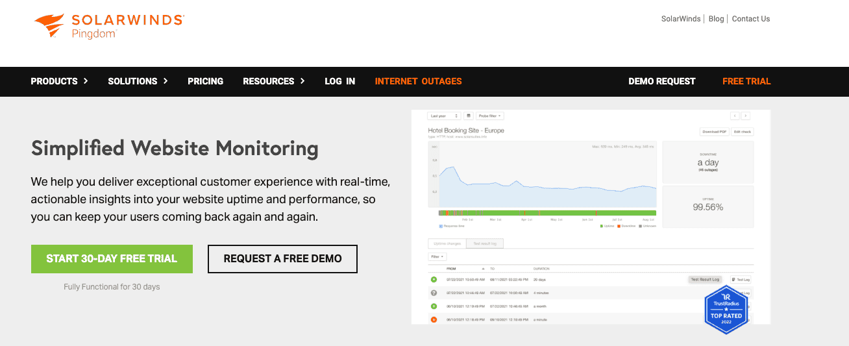849x346 pixels.
Task: Click the calendar icon in dashboard toolbar
Action: (469, 116)
